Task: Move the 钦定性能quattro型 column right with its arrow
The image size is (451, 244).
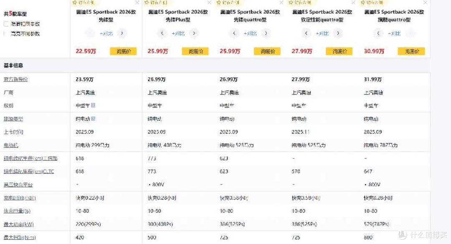Action: point(338,33)
